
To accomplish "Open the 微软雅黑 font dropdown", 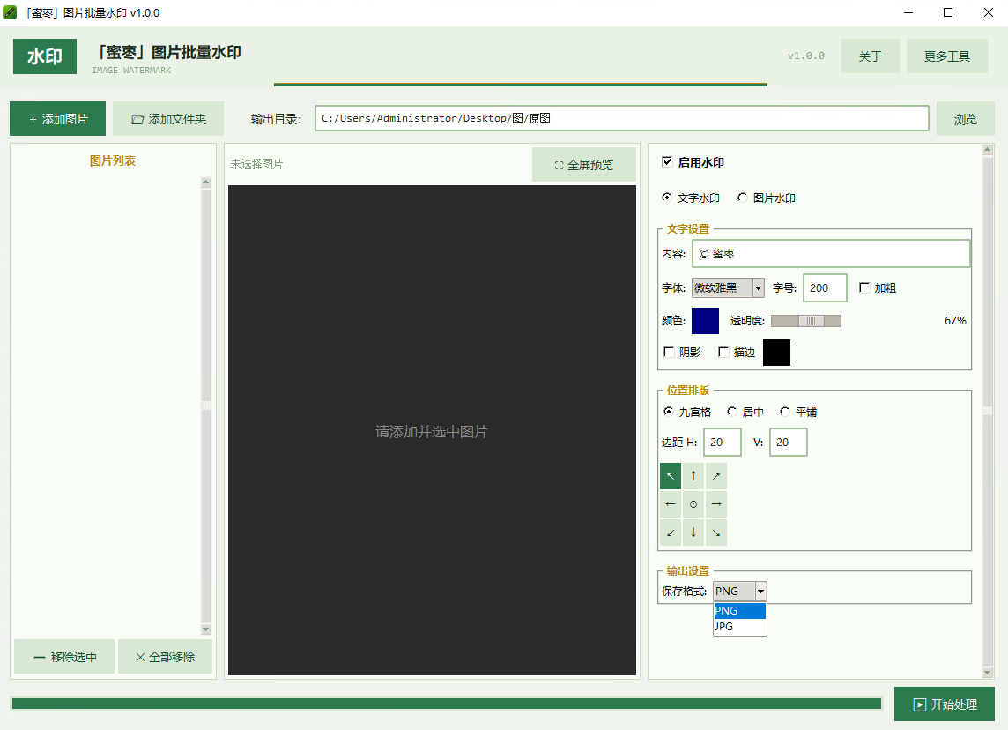I will (x=728, y=287).
